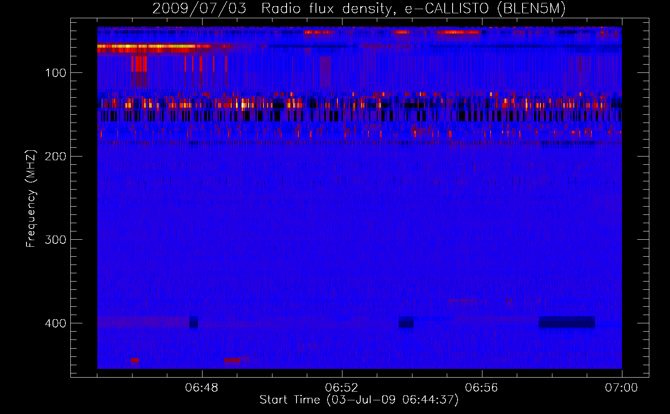Click the plot title mentioning e-CALLISTO (BLEN5M)
670x414 pixels.
(x=359, y=9)
